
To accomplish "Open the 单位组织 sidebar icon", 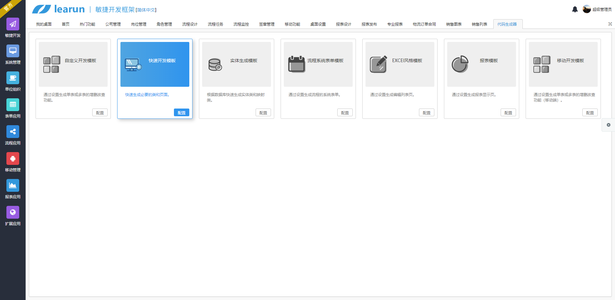I will tap(13, 78).
